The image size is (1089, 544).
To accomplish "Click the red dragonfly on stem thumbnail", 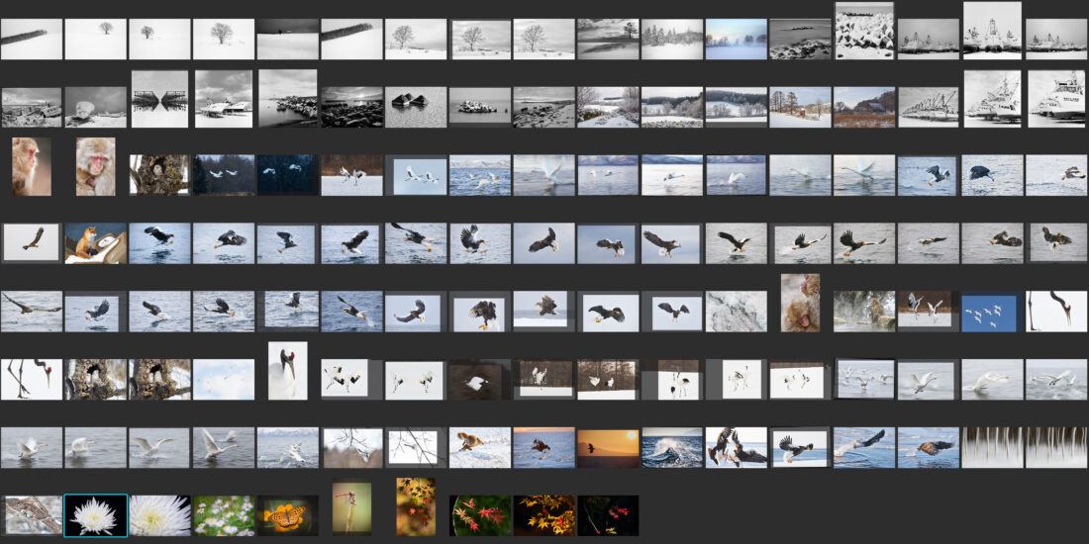I will (x=351, y=507).
